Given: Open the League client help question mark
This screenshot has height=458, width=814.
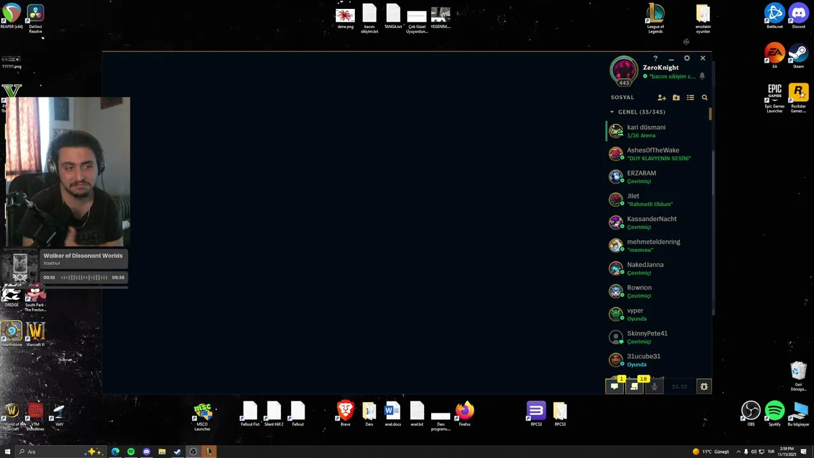Looking at the screenshot, I should [x=655, y=59].
